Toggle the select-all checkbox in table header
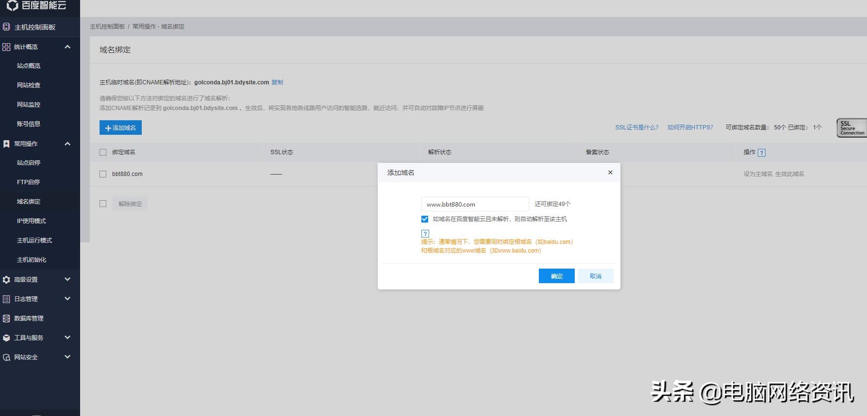Image resolution: width=867 pixels, height=416 pixels. pos(103,152)
